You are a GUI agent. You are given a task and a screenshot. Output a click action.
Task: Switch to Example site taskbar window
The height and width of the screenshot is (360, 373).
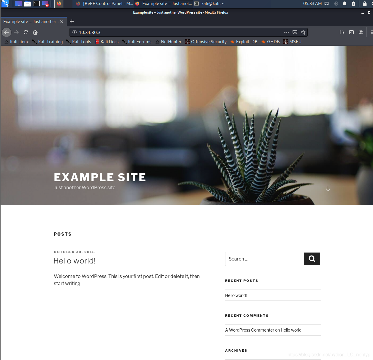pyautogui.click(x=164, y=4)
